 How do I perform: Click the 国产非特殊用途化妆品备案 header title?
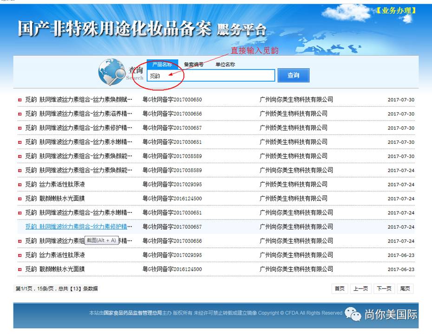coord(115,29)
